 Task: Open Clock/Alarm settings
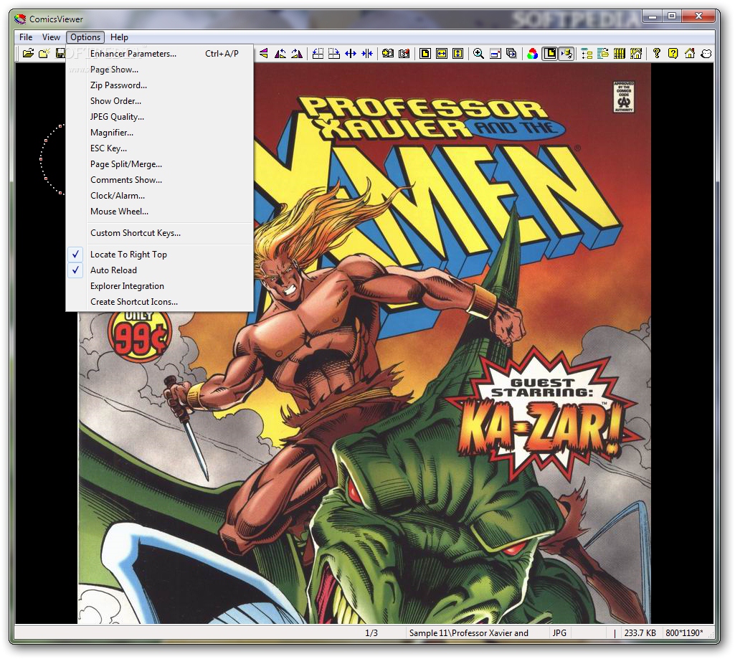[x=159, y=196]
